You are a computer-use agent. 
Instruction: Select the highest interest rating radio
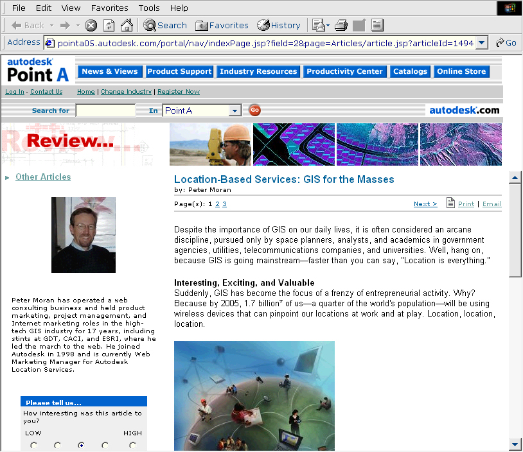(132, 445)
